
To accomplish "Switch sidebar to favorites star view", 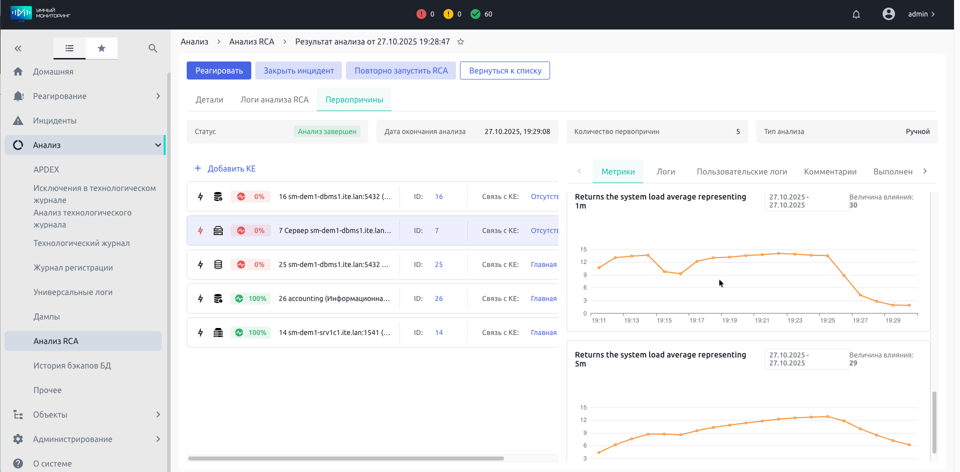I will click(x=102, y=48).
